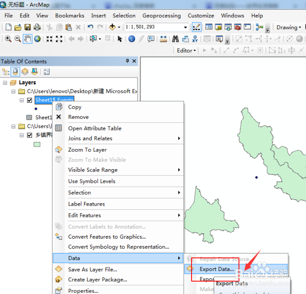Viewport: 306px width, 294px height.
Task: Switch to List By Visibility view
Action: tap(25, 71)
